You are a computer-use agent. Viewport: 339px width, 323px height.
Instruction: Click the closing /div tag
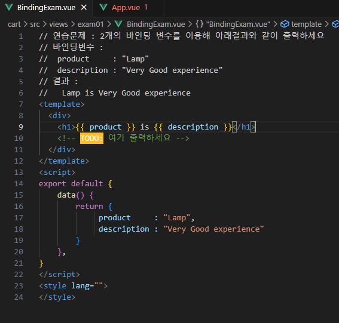(62, 150)
